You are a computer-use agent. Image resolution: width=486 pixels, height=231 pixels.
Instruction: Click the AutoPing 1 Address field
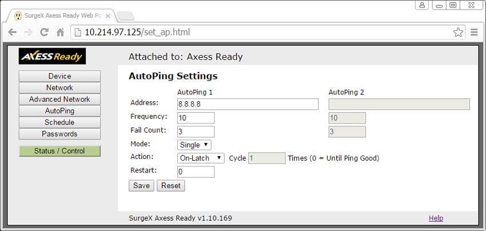248,104
